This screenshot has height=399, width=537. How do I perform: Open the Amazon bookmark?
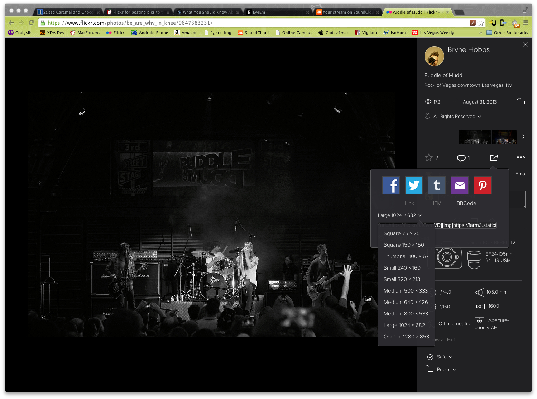[x=186, y=33]
